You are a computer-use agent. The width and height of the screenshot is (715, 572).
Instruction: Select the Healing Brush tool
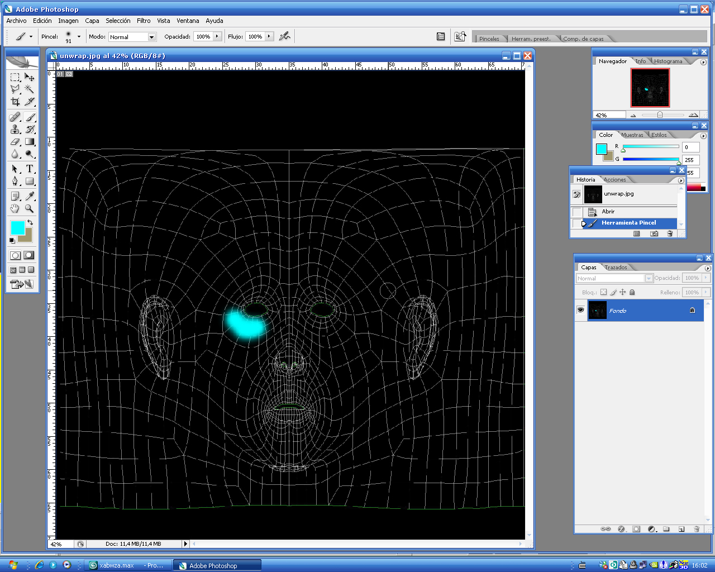[x=15, y=117]
